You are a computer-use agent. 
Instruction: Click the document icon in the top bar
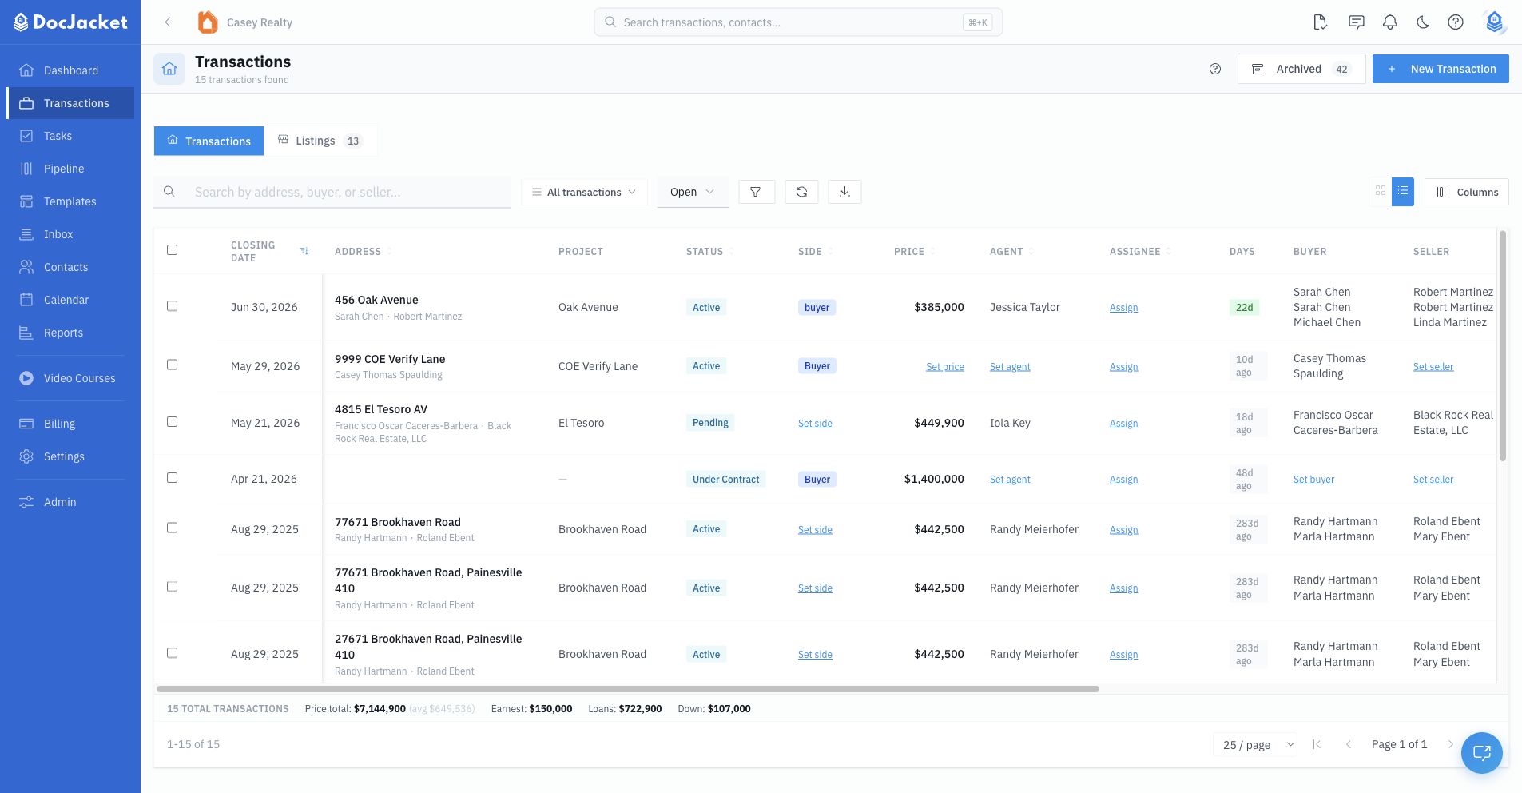point(1321,22)
